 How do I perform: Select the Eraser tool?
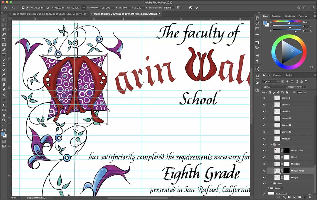click(x=4, y=75)
